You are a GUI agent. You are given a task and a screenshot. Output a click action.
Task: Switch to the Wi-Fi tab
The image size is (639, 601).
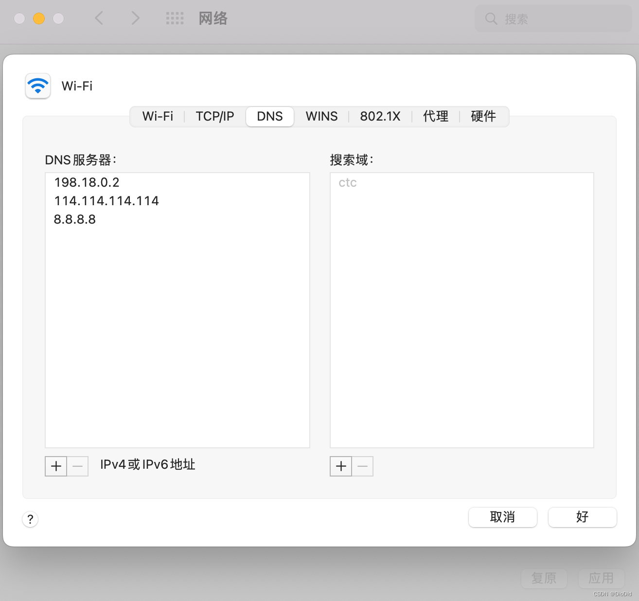point(158,116)
